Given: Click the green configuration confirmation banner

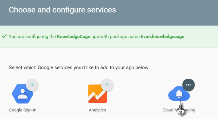Looking at the screenshot, I should click(x=109, y=37).
